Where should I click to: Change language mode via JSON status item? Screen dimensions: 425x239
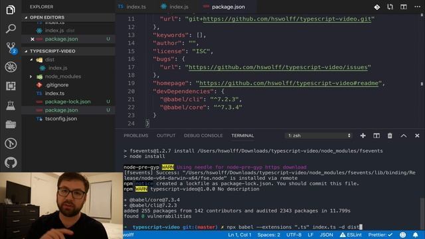[x=326, y=234]
